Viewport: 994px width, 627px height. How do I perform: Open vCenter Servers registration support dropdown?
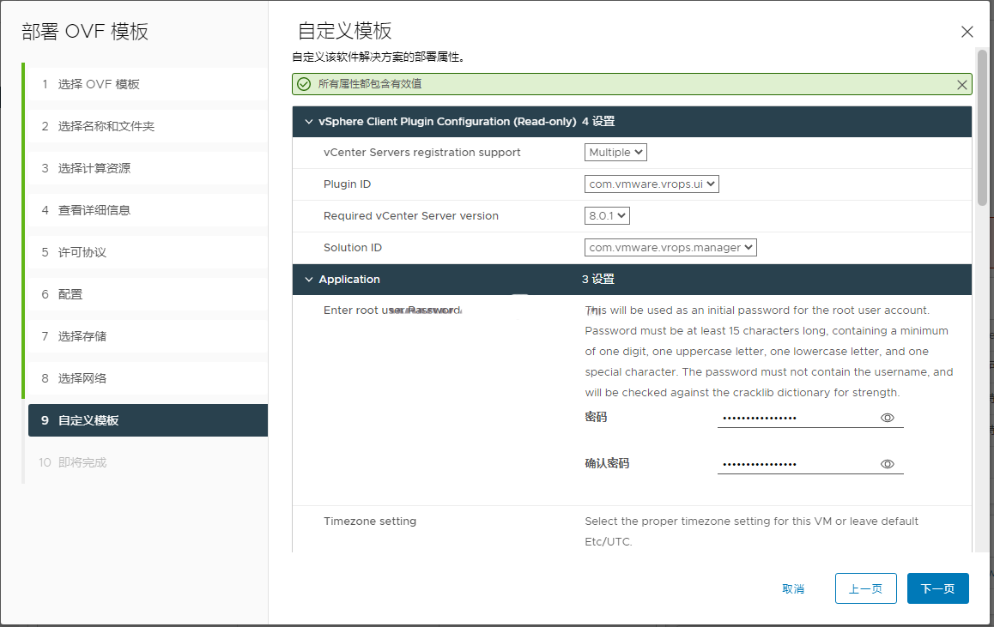[615, 153]
